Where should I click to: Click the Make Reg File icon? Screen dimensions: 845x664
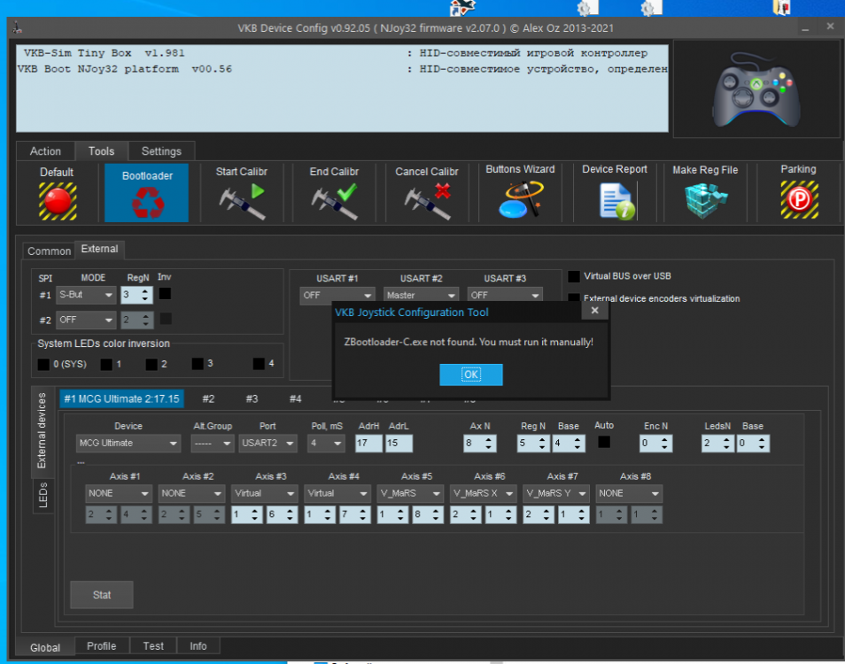(705, 200)
